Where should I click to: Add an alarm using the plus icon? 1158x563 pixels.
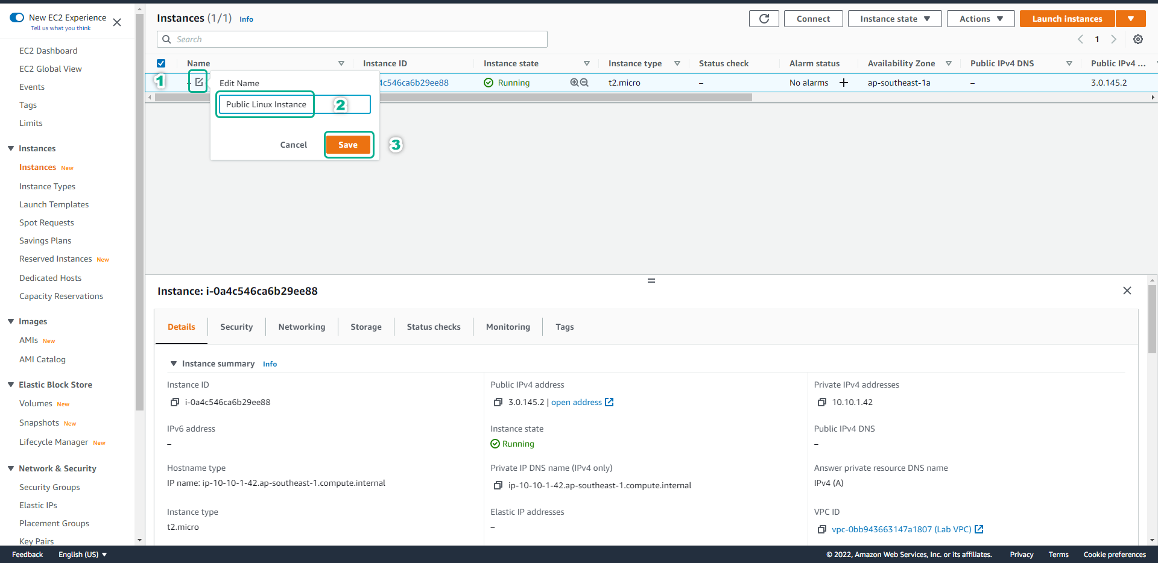(x=844, y=83)
